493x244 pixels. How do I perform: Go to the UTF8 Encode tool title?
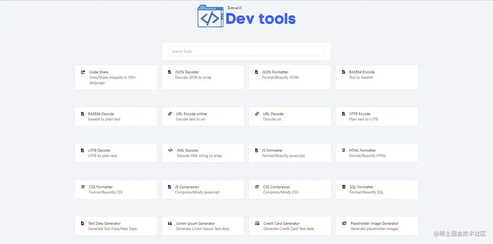360,114
